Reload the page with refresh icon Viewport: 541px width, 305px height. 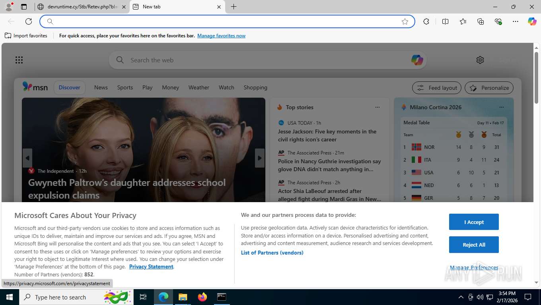(x=29, y=21)
